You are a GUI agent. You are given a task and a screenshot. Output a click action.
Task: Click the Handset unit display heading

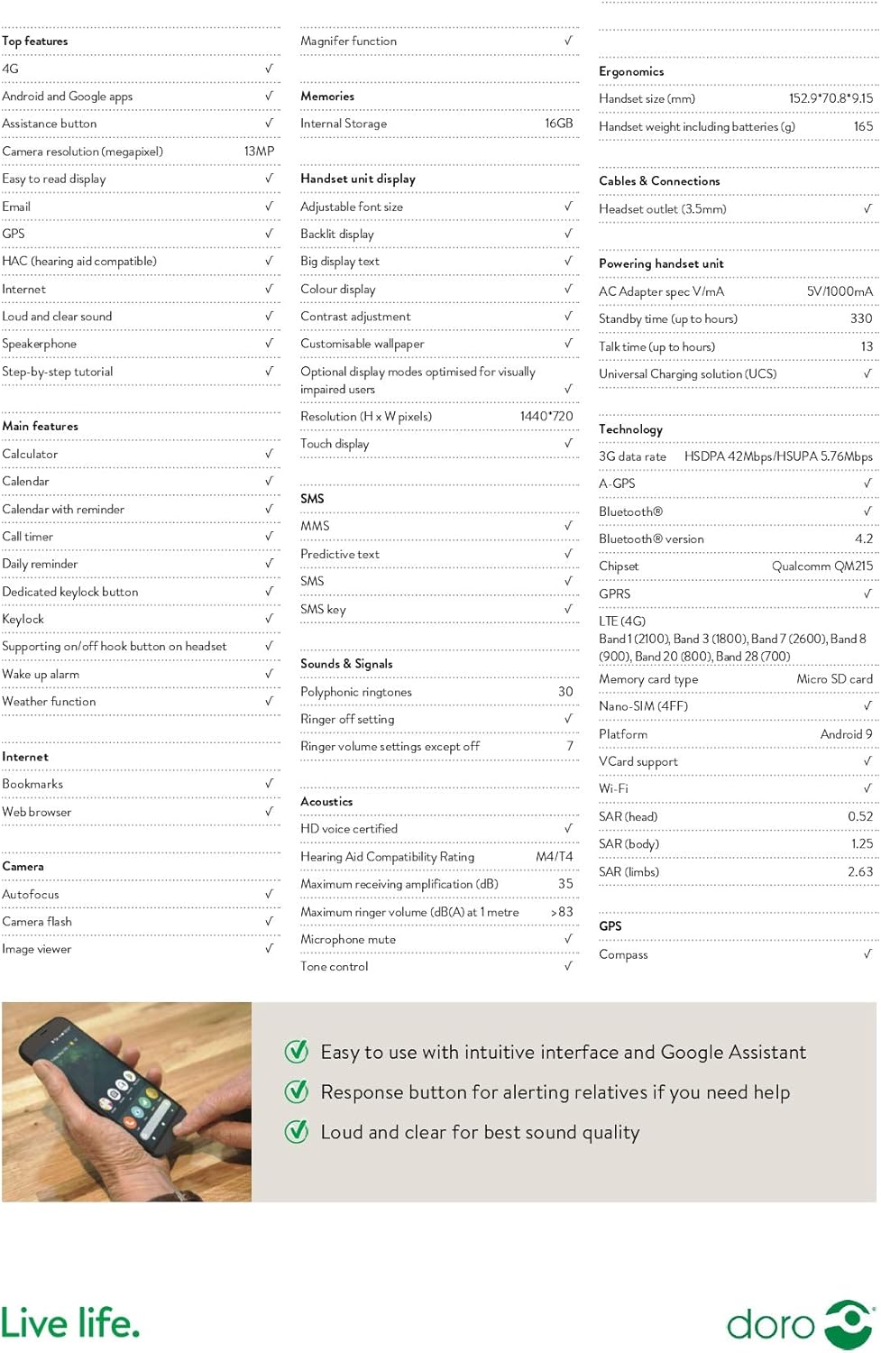[358, 179]
